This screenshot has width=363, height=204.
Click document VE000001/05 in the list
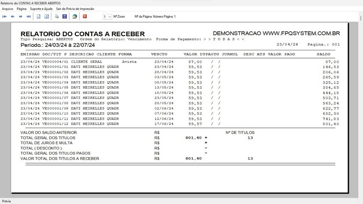pyautogui.click(x=55, y=87)
